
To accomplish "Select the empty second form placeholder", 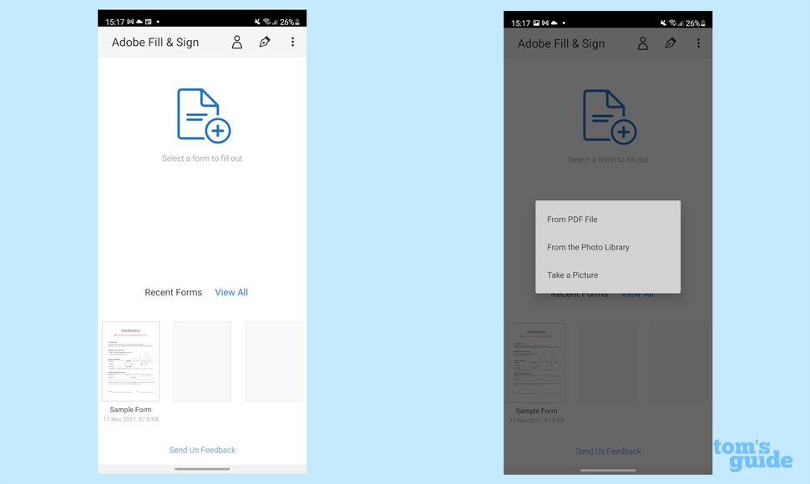I will pos(201,361).
